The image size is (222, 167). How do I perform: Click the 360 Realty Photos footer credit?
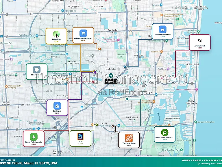click(210, 164)
